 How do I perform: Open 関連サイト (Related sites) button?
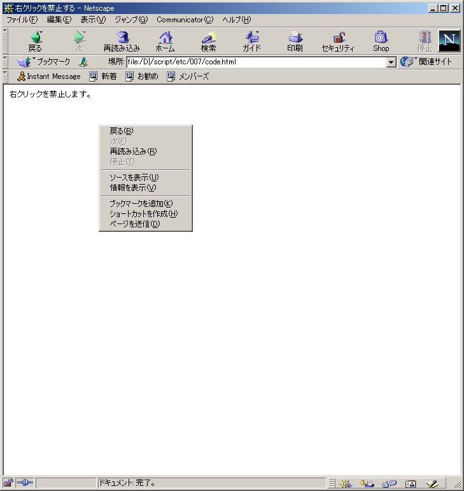pyautogui.click(x=426, y=62)
